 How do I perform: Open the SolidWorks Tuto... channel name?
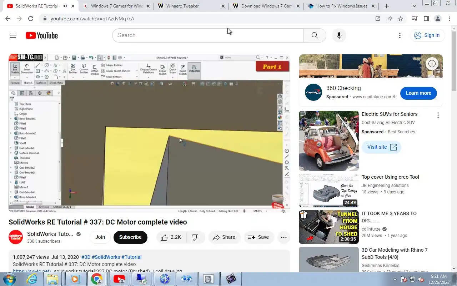[x=50, y=234]
